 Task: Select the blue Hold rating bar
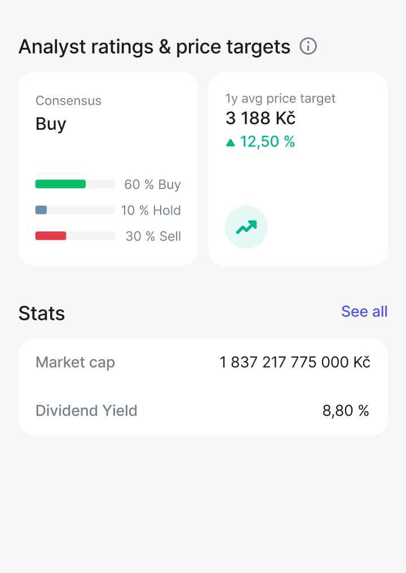(41, 210)
